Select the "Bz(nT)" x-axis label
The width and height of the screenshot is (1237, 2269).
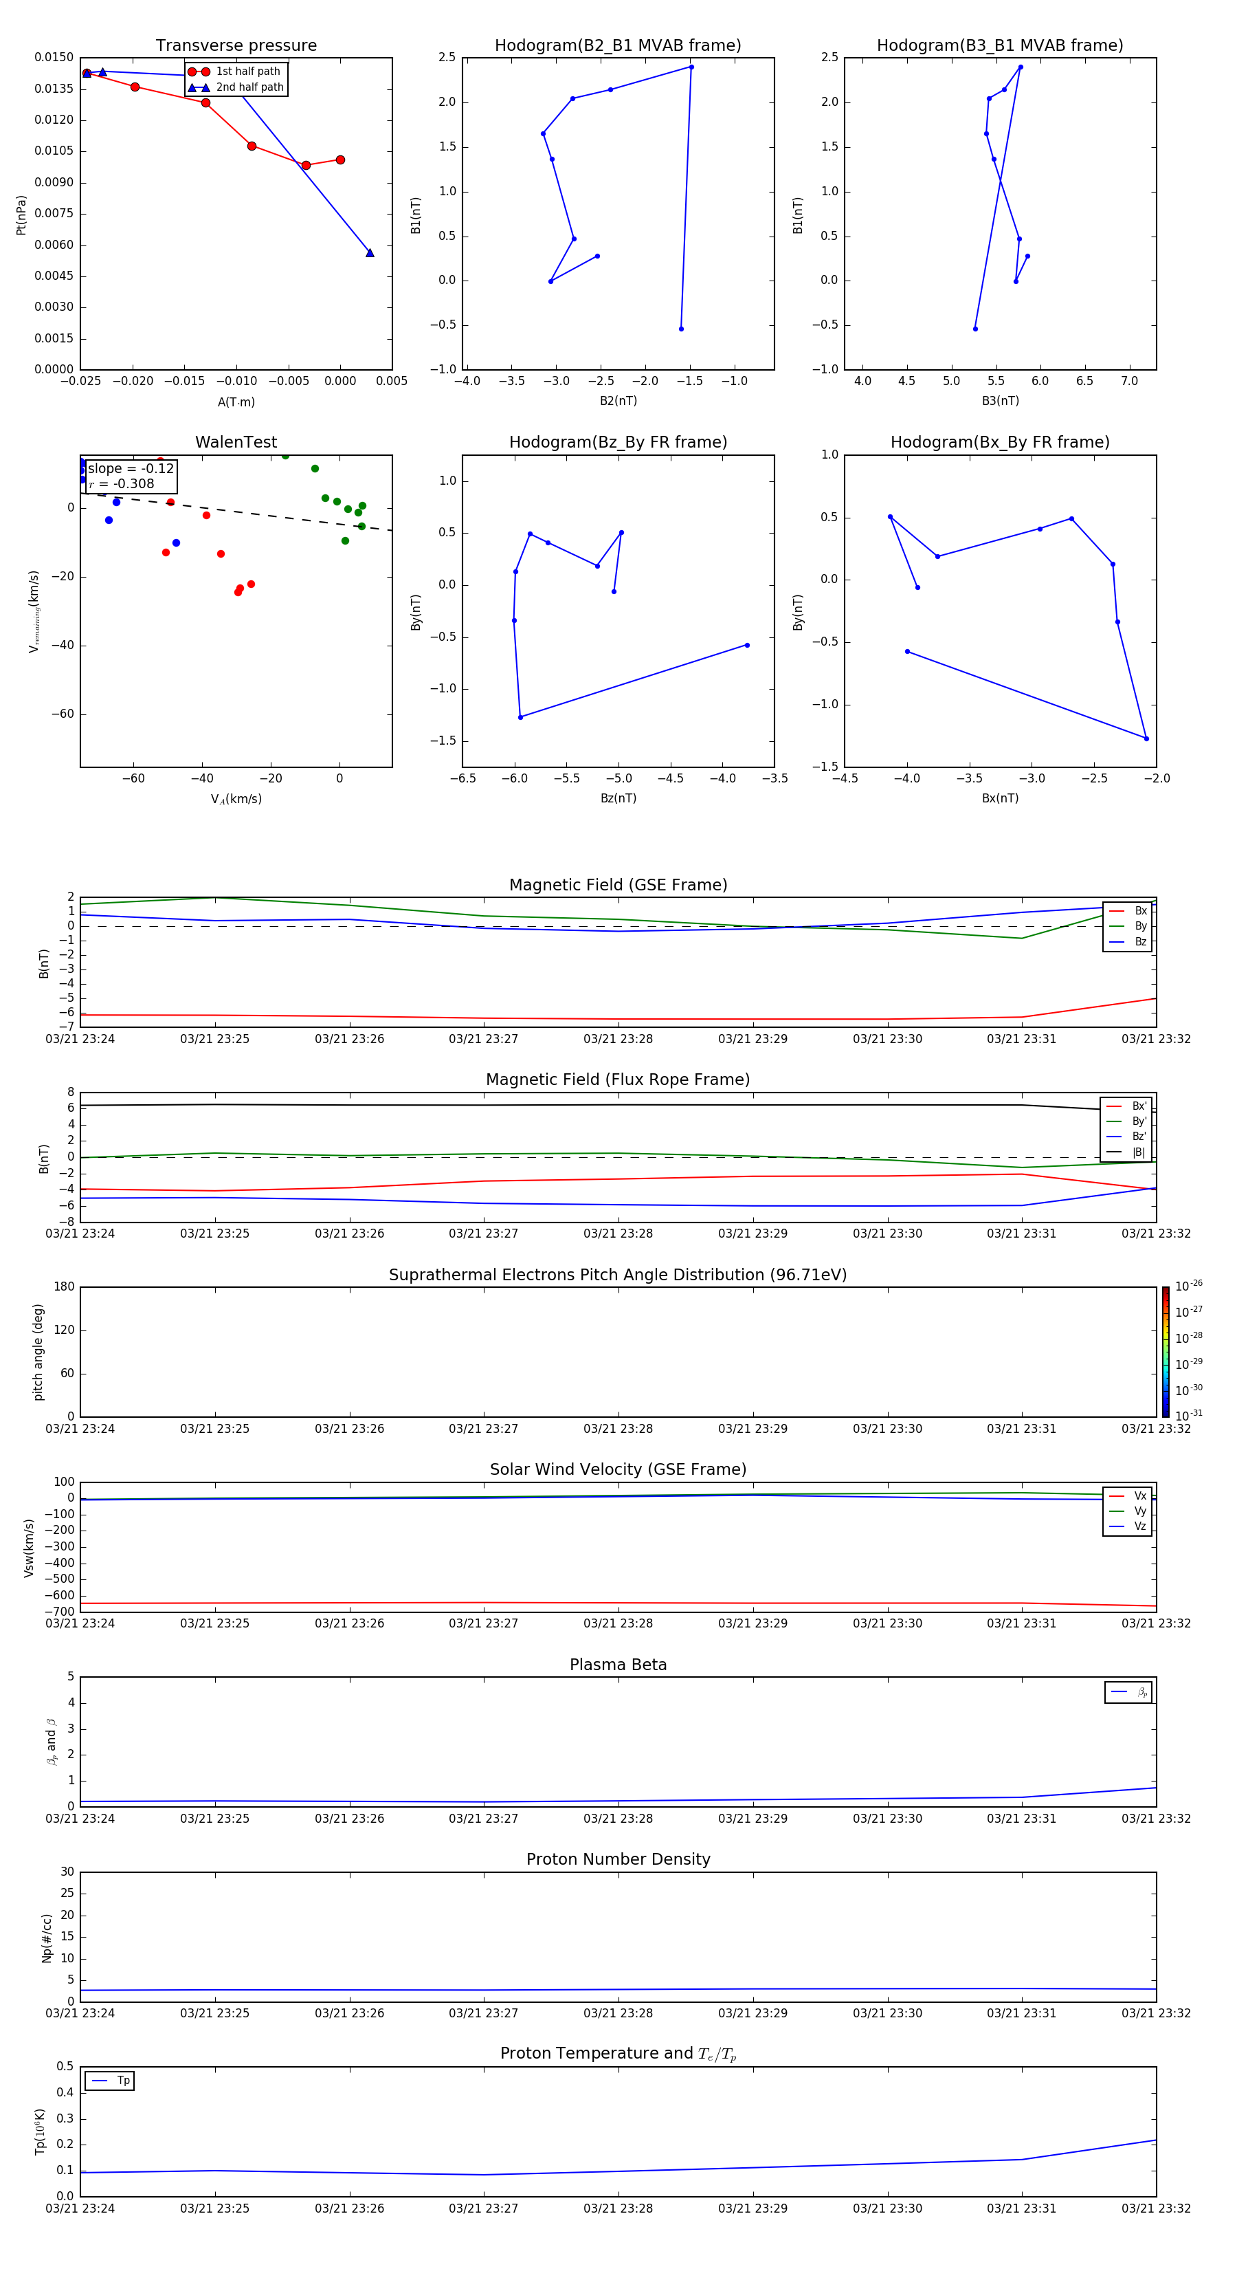pyautogui.click(x=618, y=798)
